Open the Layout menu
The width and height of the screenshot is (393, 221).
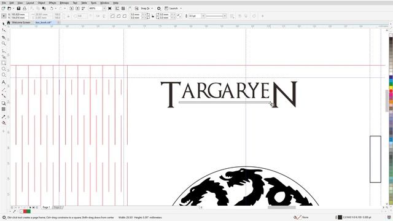pyautogui.click(x=30, y=2)
